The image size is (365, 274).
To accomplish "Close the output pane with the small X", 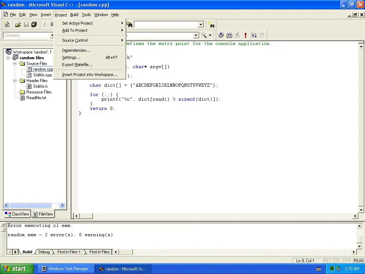I will click(x=3, y=225).
